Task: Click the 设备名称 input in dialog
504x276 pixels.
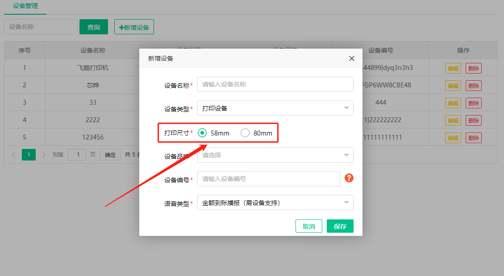Action: (x=275, y=84)
